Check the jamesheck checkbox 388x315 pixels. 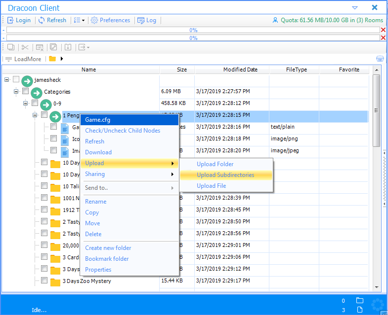16,79
